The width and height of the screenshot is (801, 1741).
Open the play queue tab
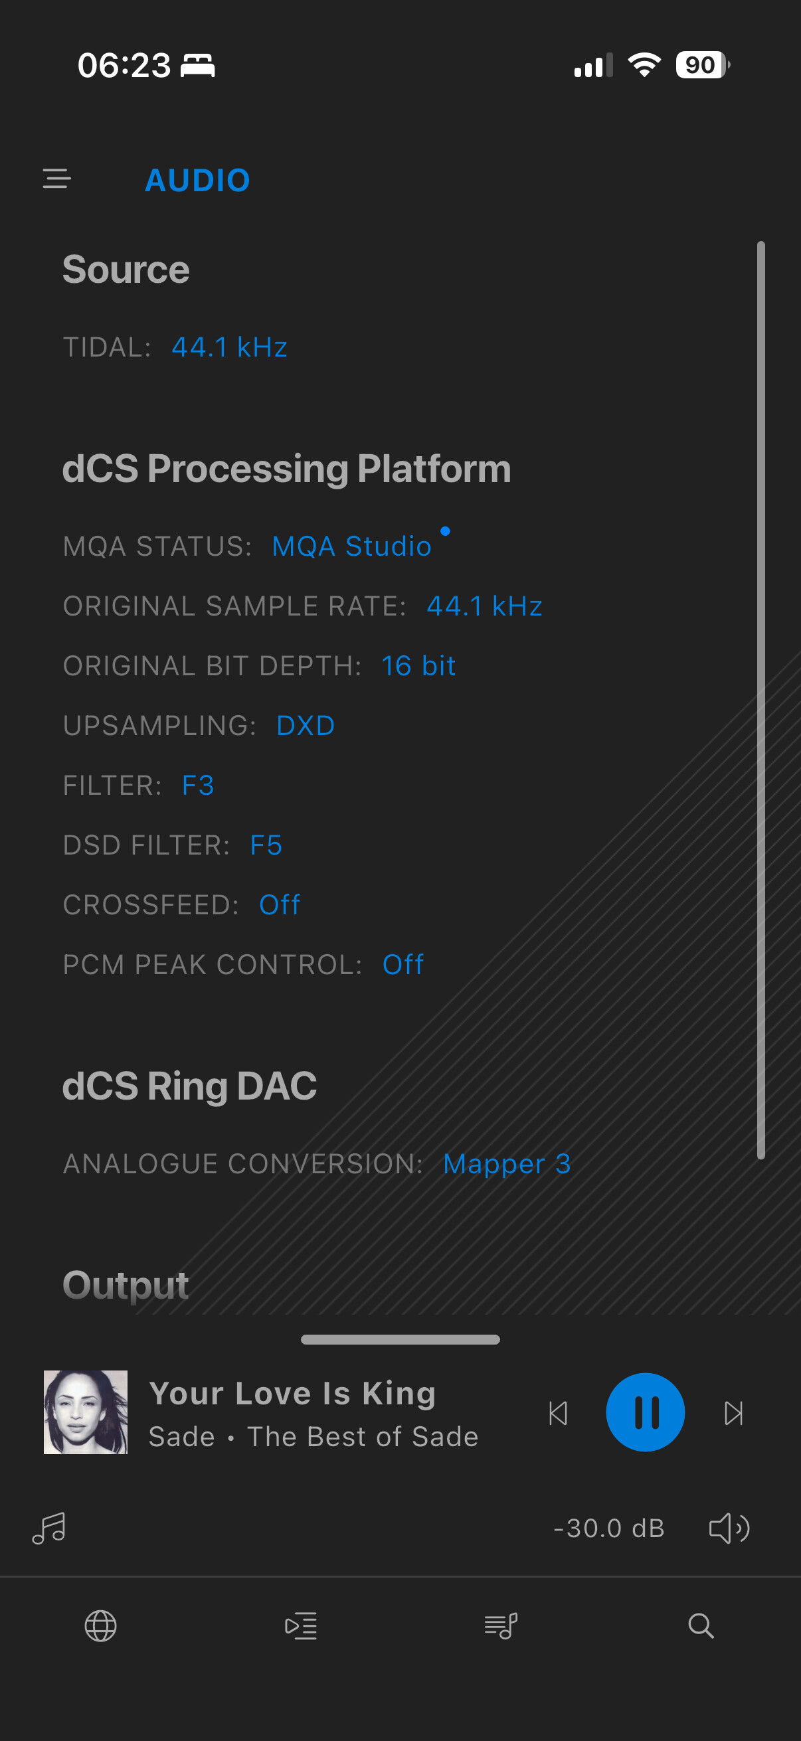(301, 1625)
